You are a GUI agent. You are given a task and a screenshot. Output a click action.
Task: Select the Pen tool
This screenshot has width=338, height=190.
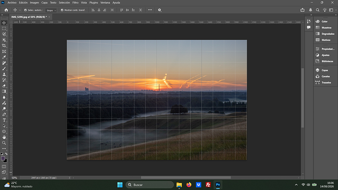pos(4,115)
